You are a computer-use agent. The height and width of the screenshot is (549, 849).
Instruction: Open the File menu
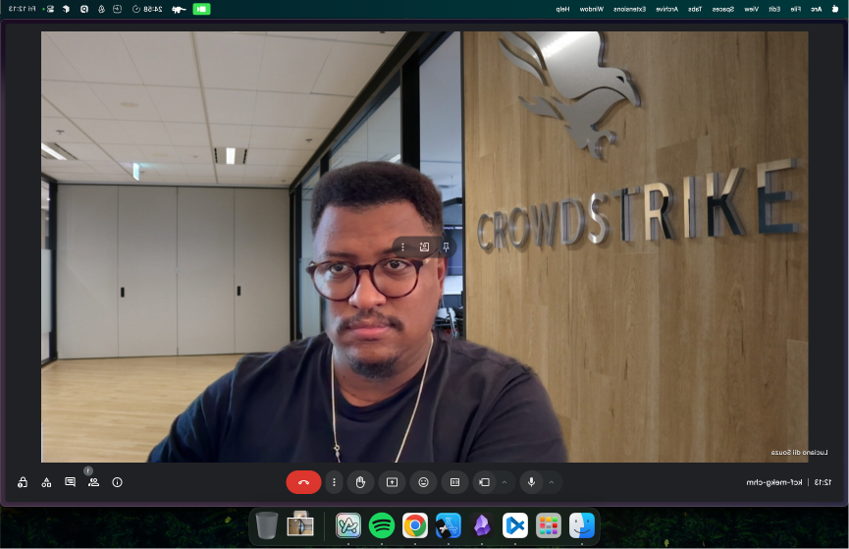coord(795,9)
